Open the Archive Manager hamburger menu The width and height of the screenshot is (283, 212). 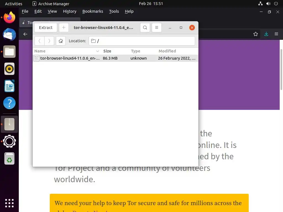(157, 28)
